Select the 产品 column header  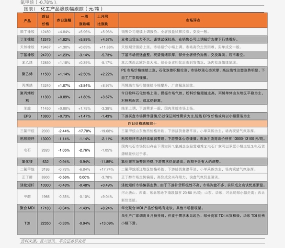coord(27,21)
